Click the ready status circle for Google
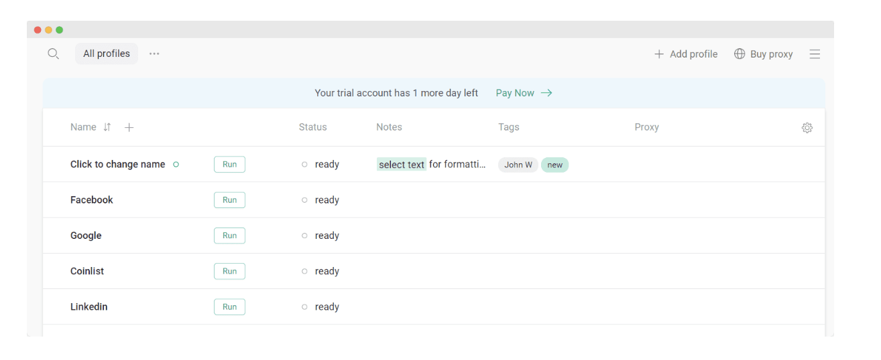The height and width of the screenshot is (360, 881). [304, 236]
